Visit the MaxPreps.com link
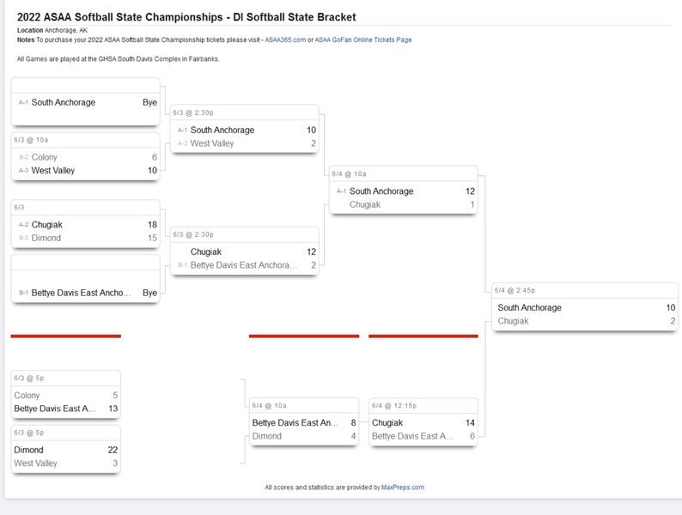Image resolution: width=682 pixels, height=515 pixels. (402, 488)
